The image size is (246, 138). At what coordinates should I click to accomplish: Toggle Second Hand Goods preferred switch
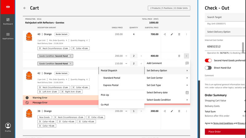[208, 60]
